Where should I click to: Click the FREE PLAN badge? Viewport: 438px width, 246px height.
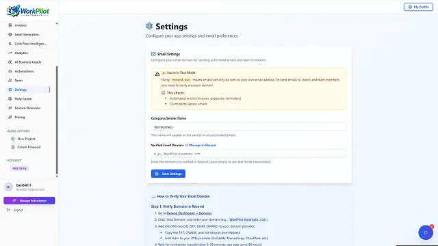20,169
